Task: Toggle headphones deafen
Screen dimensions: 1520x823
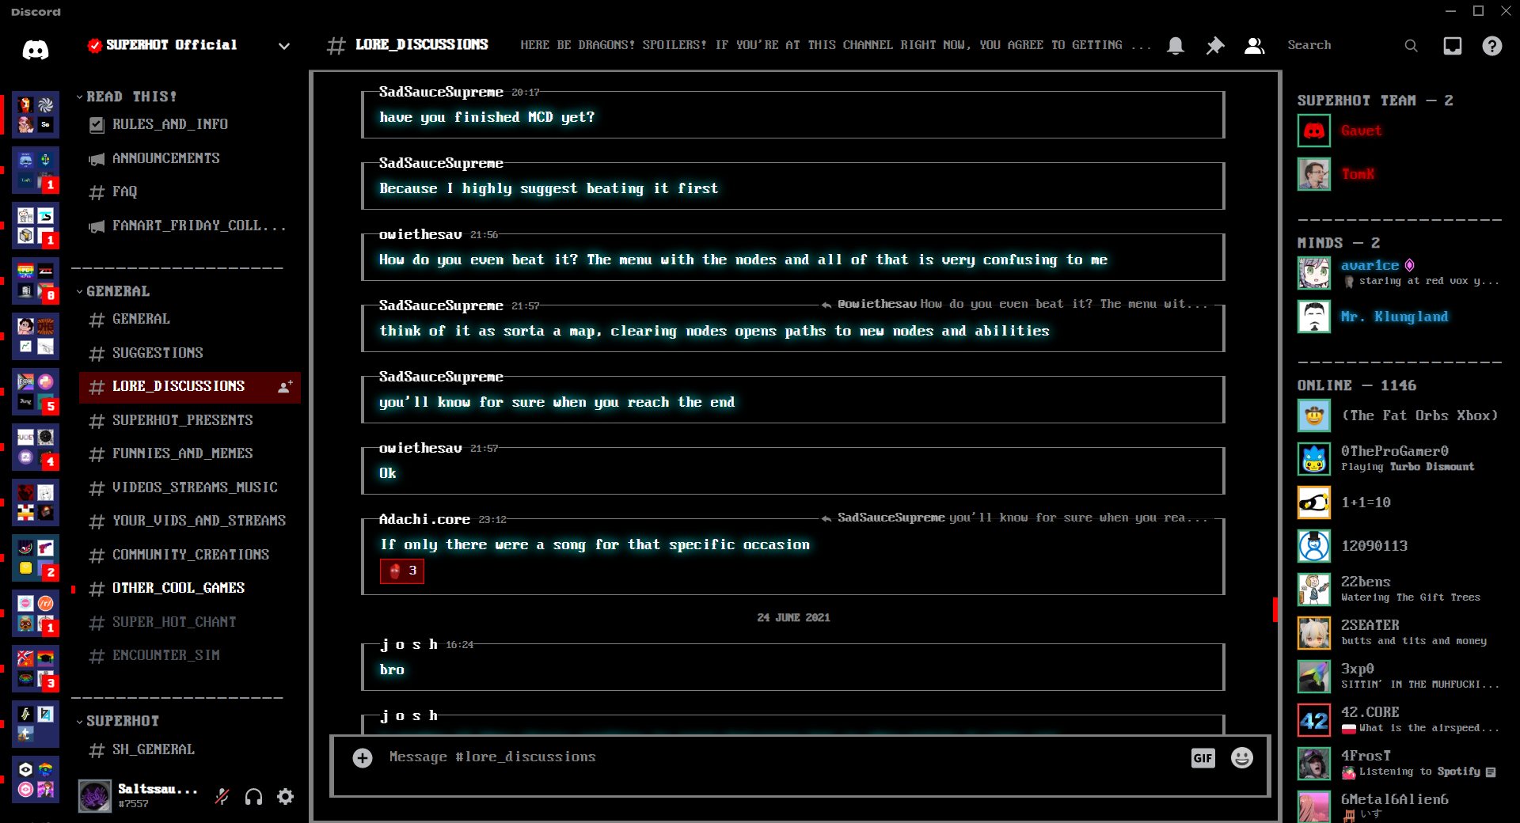Action: [x=254, y=797]
